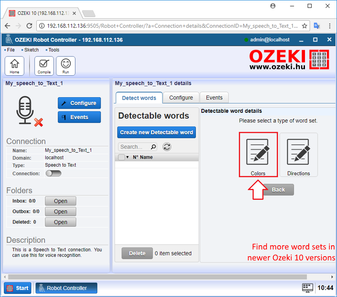The image size is (337, 297).
Task: Choose the Directions word set icon
Action: [x=299, y=155]
